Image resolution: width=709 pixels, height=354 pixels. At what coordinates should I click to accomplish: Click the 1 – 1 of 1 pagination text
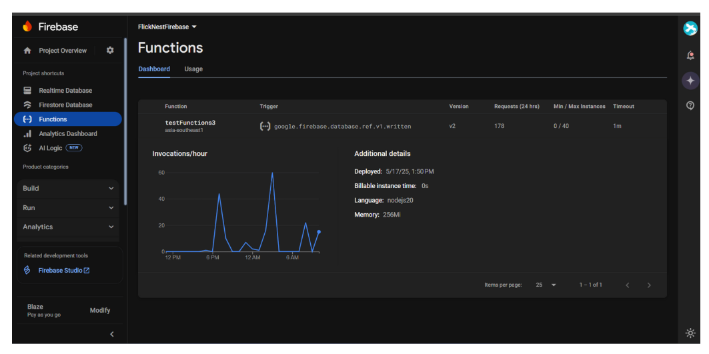point(590,285)
